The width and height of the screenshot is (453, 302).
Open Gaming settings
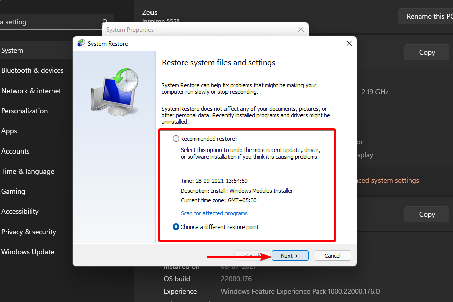[13, 191]
